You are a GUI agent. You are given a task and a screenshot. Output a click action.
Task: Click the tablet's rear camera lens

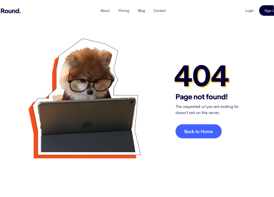pos(132,102)
